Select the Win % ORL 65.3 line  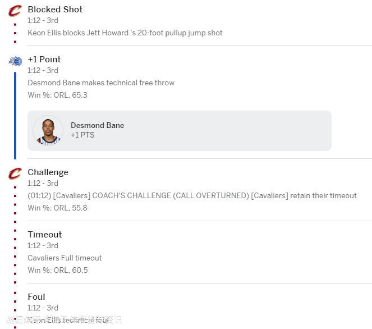pos(57,95)
